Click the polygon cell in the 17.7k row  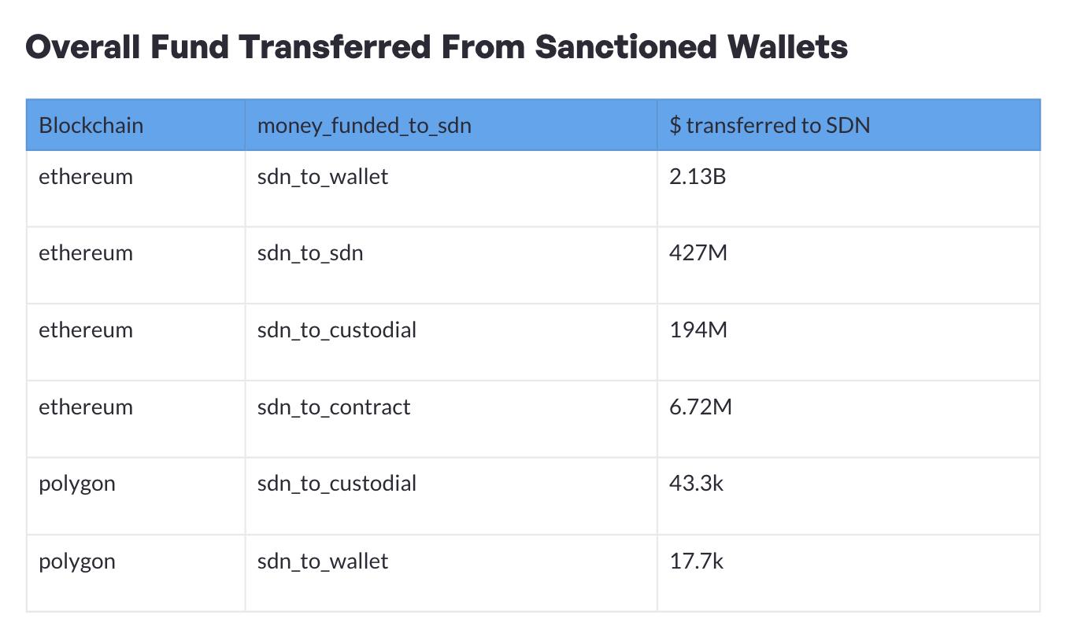pyautogui.click(x=77, y=562)
